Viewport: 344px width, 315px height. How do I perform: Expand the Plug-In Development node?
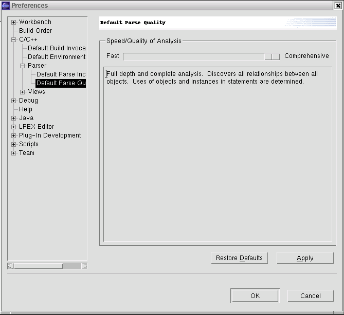point(14,136)
